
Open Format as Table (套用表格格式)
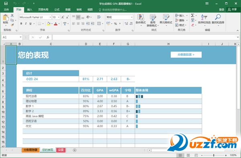click(x=153, y=20)
